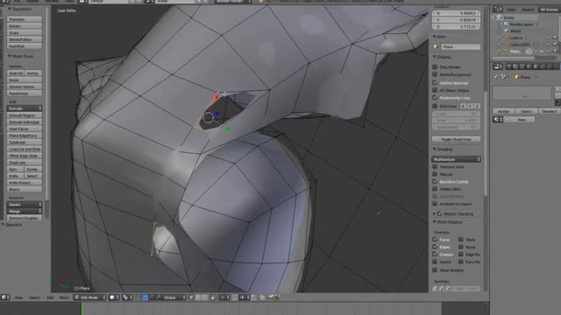Screen dimensions: 561x315
Task: Open the View menu in 3D viewport header
Action: click(x=18, y=297)
